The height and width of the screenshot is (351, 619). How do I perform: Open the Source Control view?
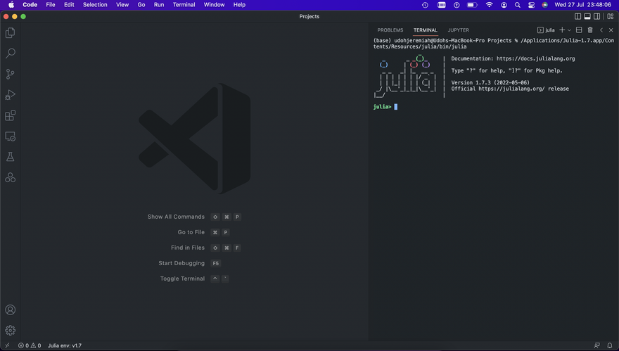[x=11, y=74]
